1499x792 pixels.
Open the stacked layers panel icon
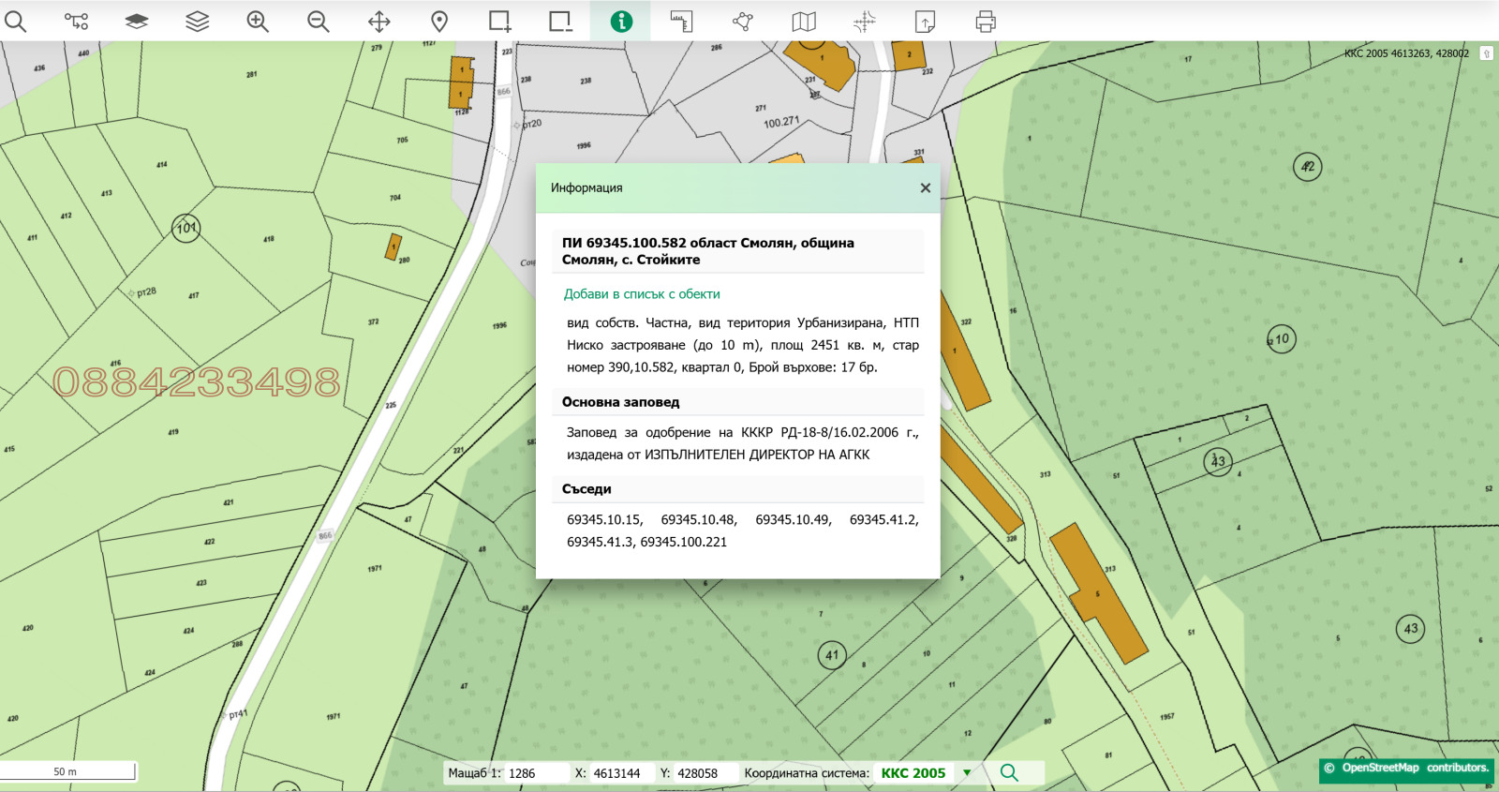[197, 21]
